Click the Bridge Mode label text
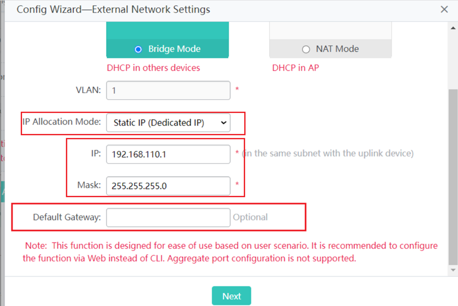 coord(175,49)
